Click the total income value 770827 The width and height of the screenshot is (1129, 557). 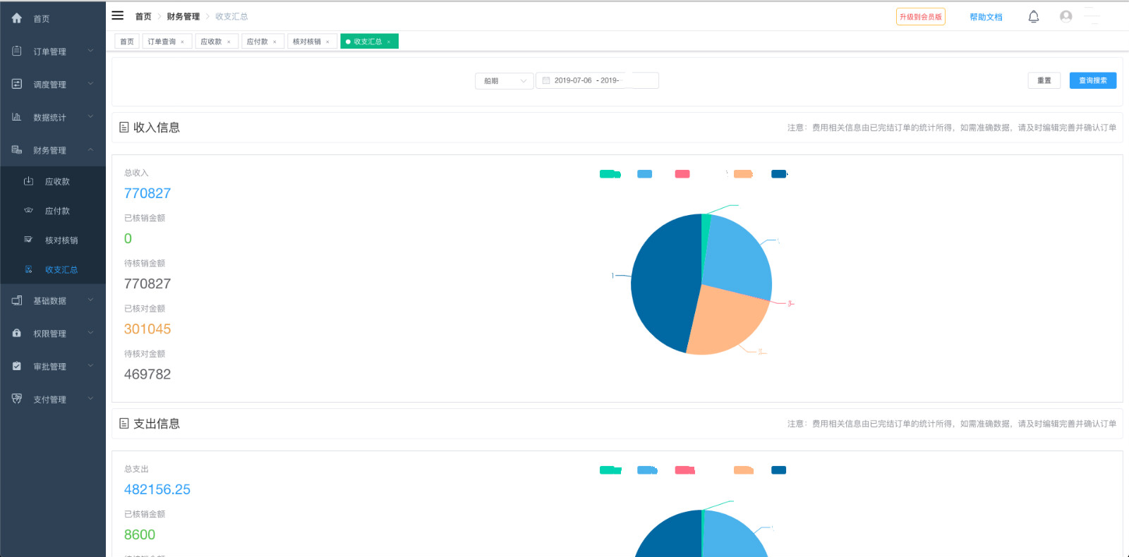(147, 193)
